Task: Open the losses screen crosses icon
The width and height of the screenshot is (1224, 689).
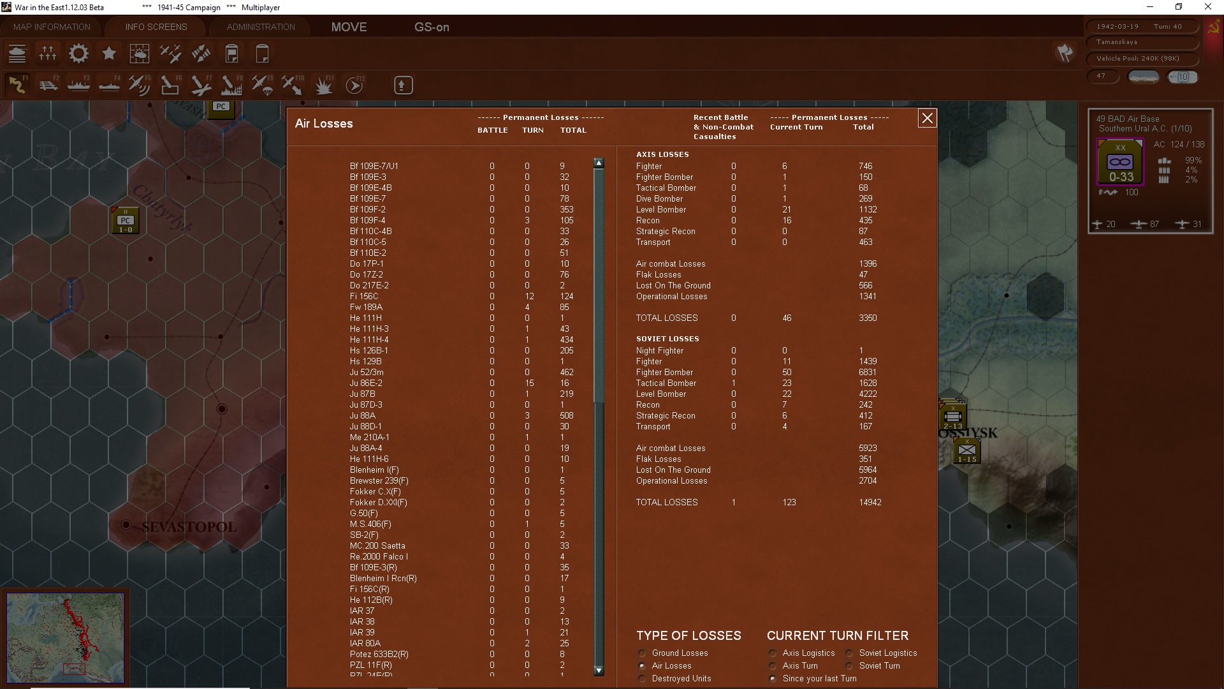Action: point(48,54)
